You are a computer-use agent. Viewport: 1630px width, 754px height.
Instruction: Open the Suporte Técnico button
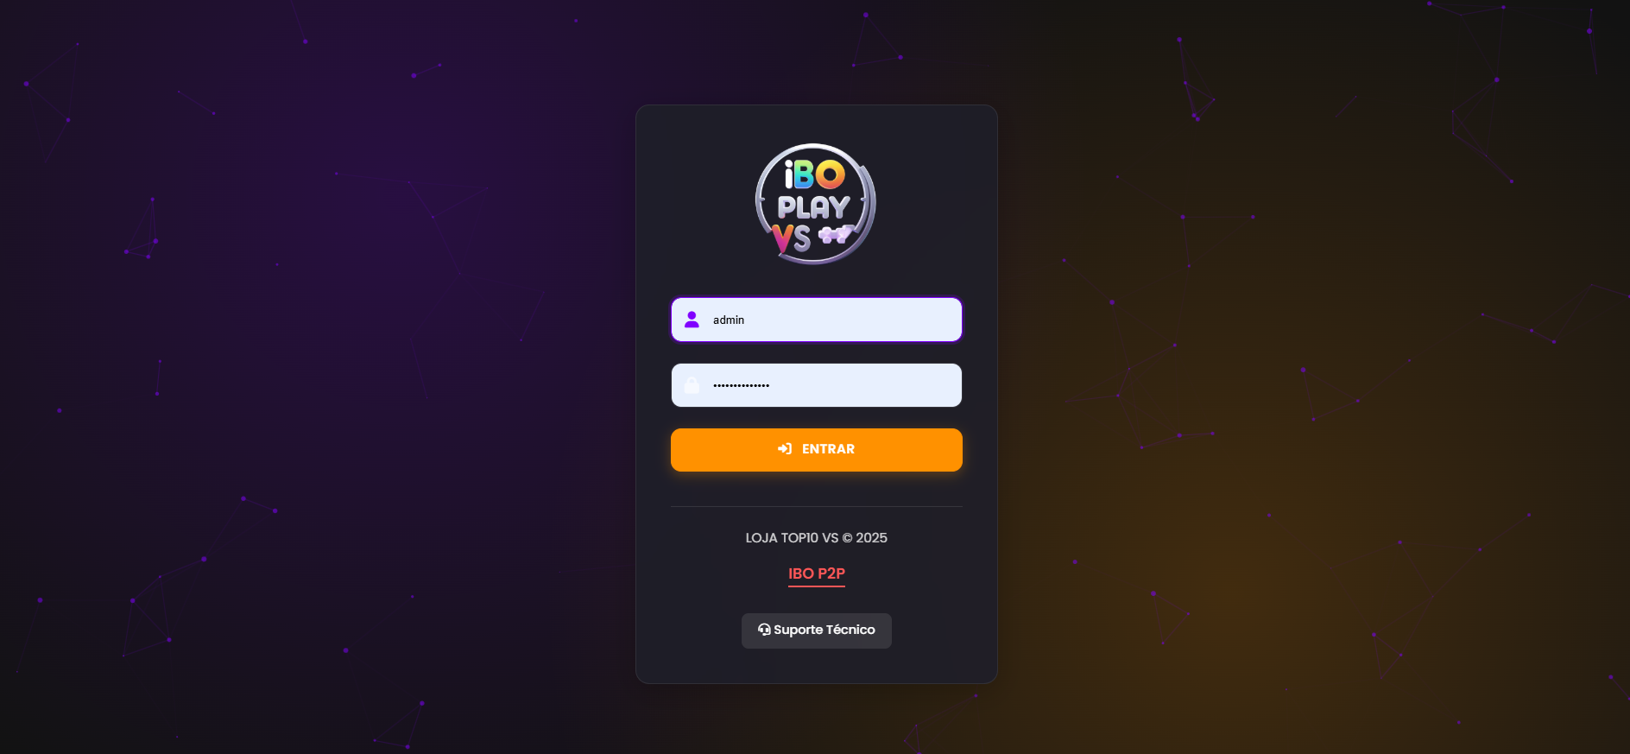(x=817, y=630)
